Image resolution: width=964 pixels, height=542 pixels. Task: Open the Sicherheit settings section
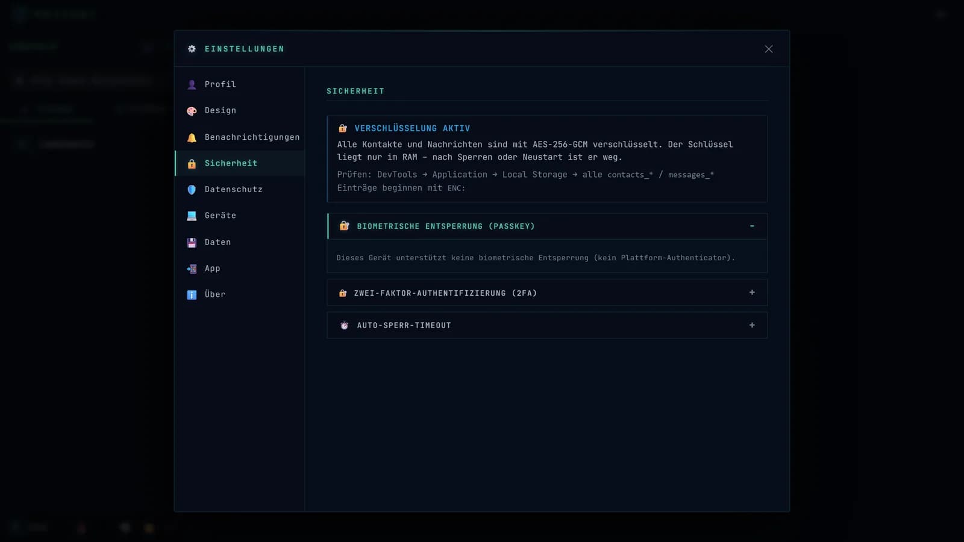tap(240, 163)
